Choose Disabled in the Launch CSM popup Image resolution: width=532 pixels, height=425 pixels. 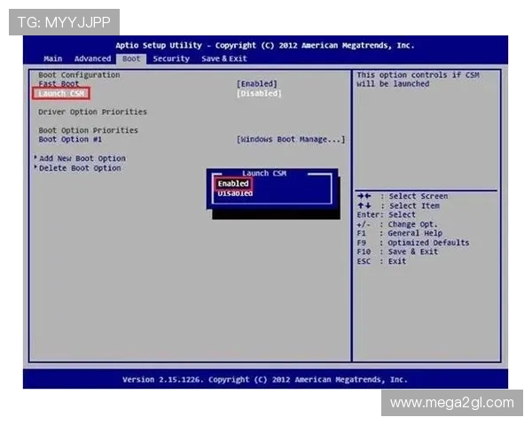tap(235, 193)
